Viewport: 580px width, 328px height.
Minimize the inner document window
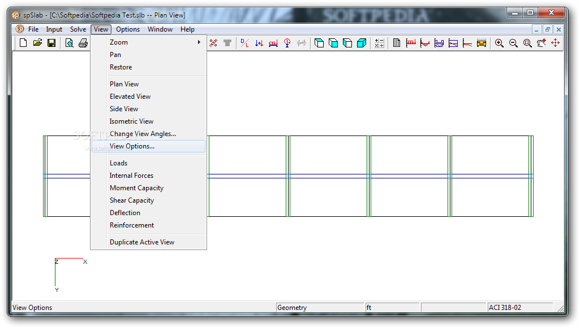536,29
